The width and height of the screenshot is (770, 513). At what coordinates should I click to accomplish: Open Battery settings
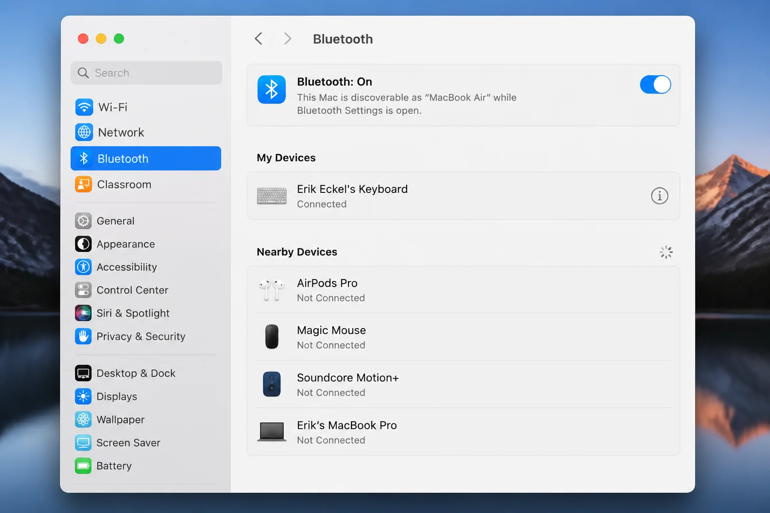[x=146, y=466]
